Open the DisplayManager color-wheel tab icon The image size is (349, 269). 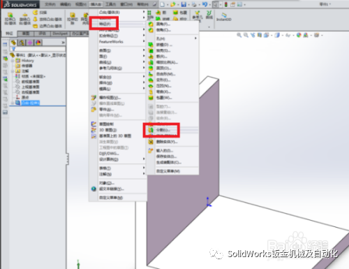(38, 43)
